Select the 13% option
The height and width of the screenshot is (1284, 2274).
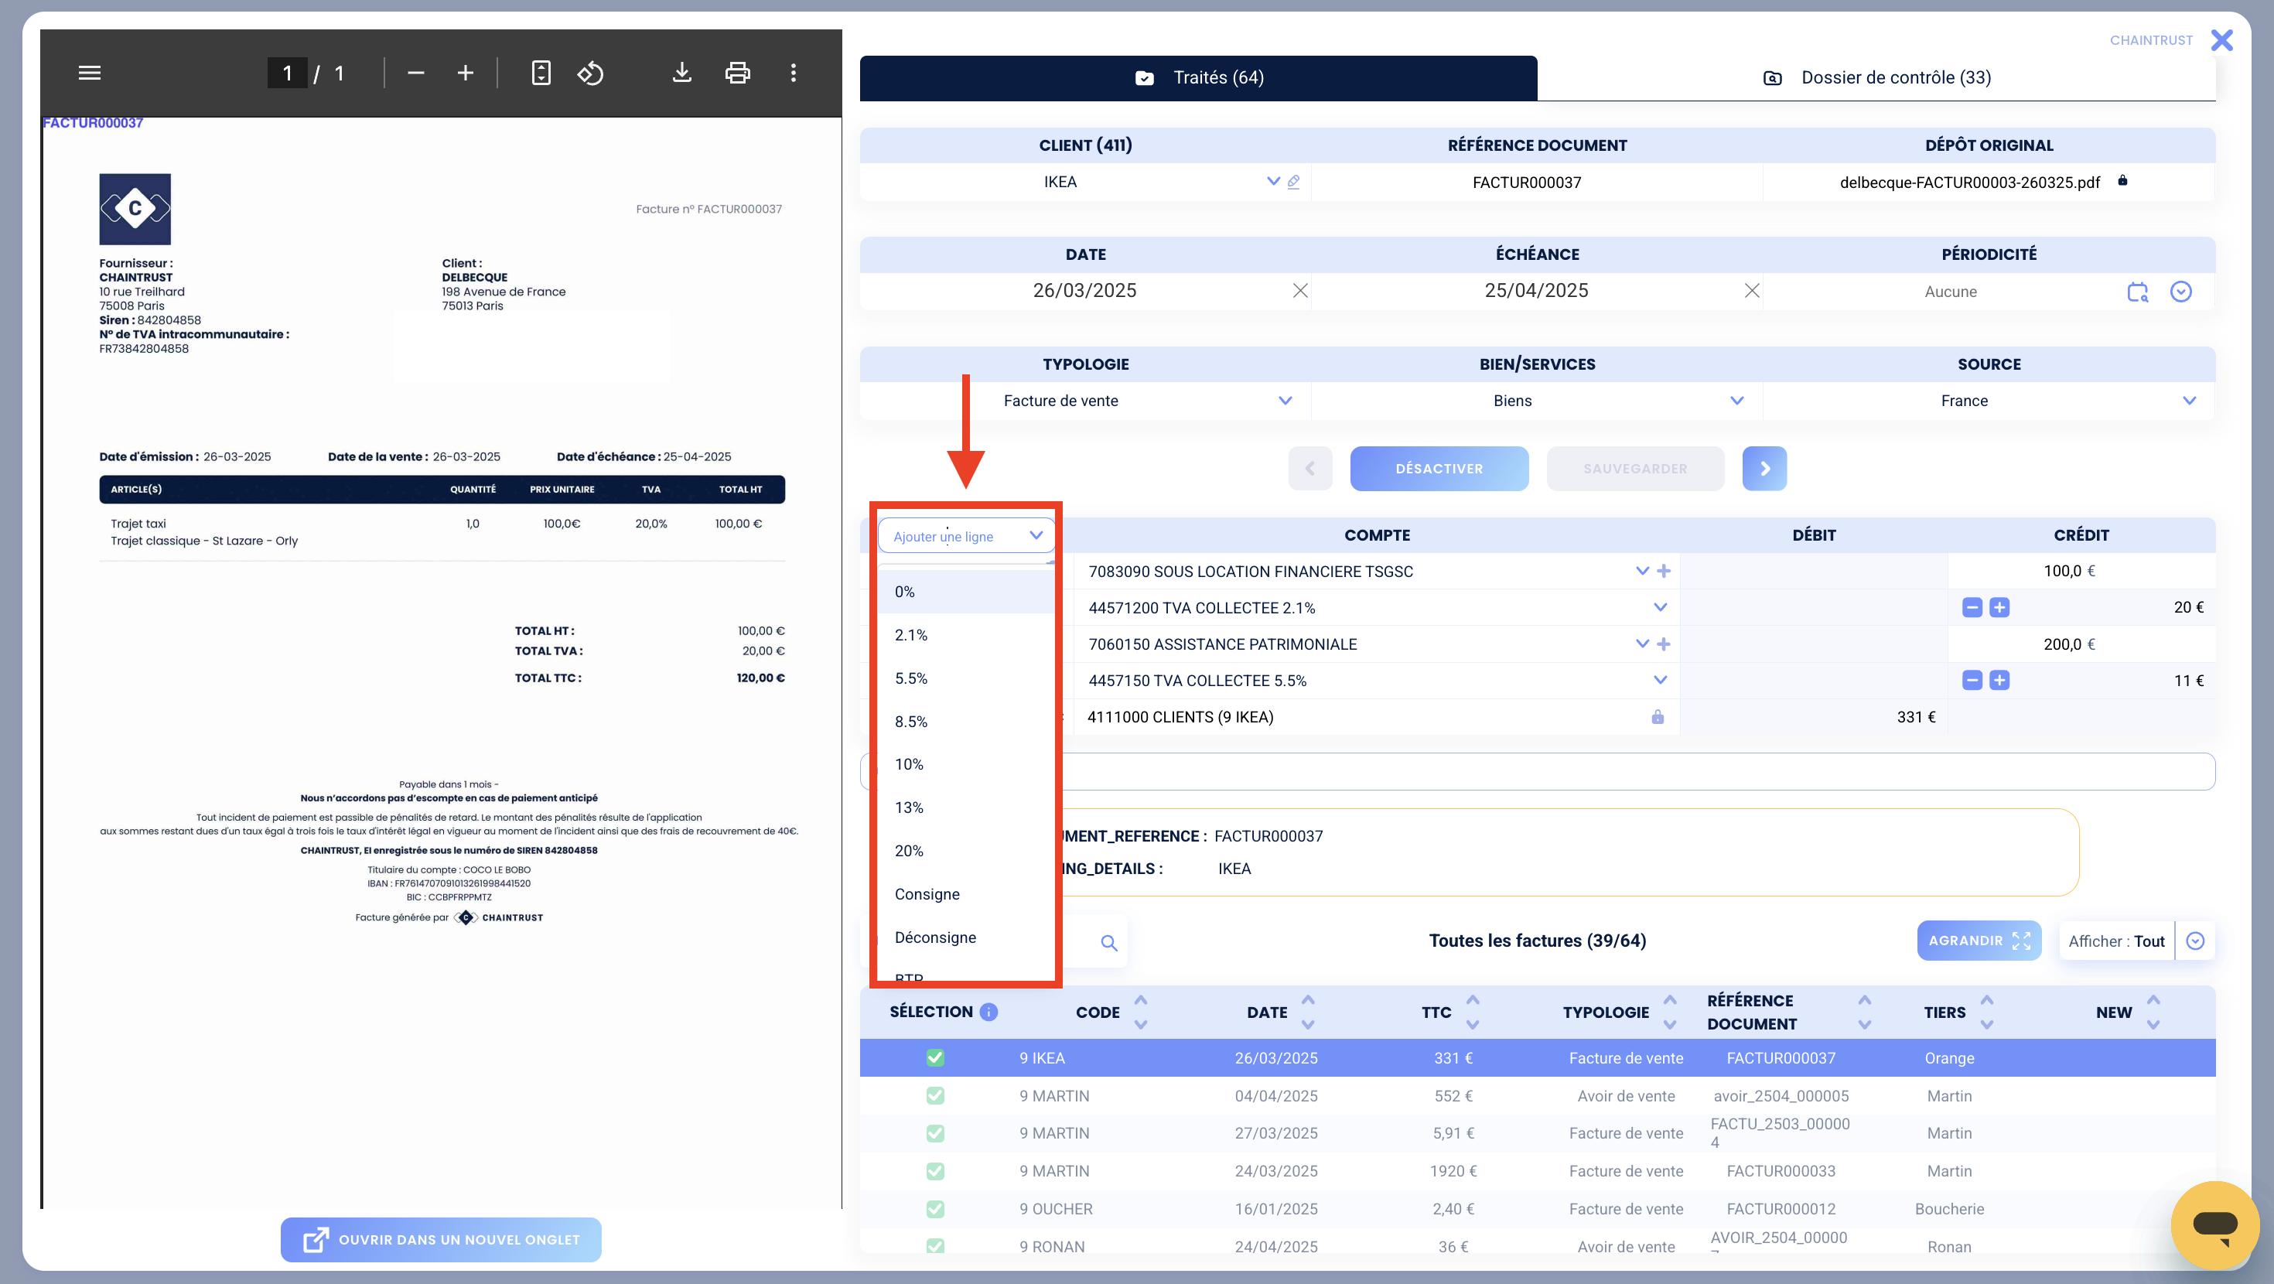pos(967,807)
